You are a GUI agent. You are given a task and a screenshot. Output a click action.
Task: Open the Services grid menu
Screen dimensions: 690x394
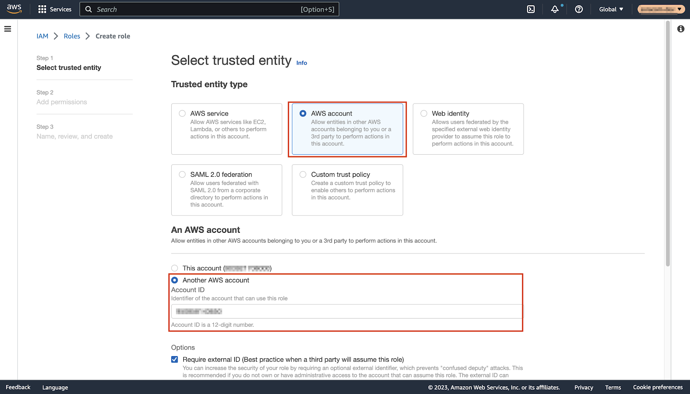click(x=55, y=9)
